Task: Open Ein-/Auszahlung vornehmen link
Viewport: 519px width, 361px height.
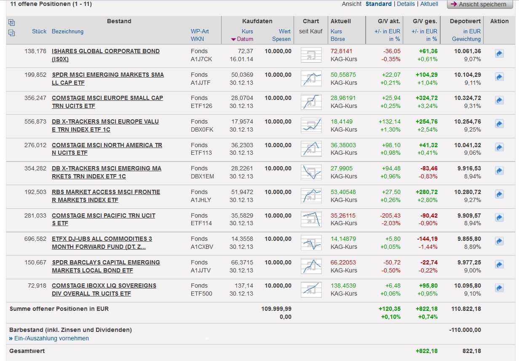Action: click(x=51, y=338)
